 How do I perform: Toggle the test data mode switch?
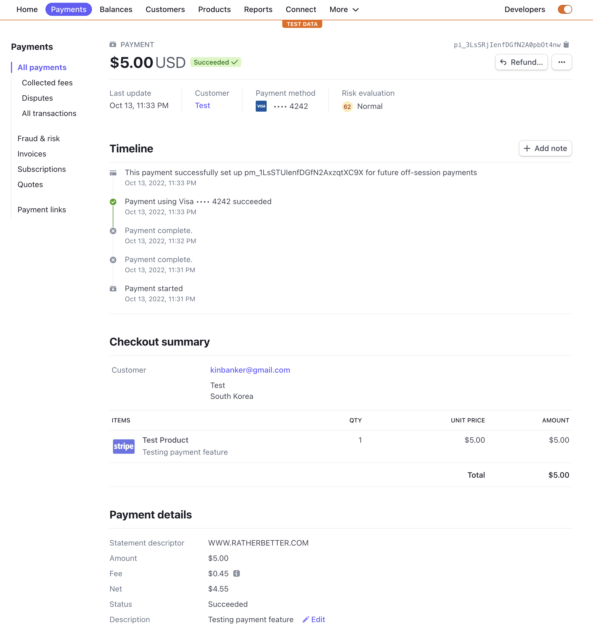click(565, 10)
